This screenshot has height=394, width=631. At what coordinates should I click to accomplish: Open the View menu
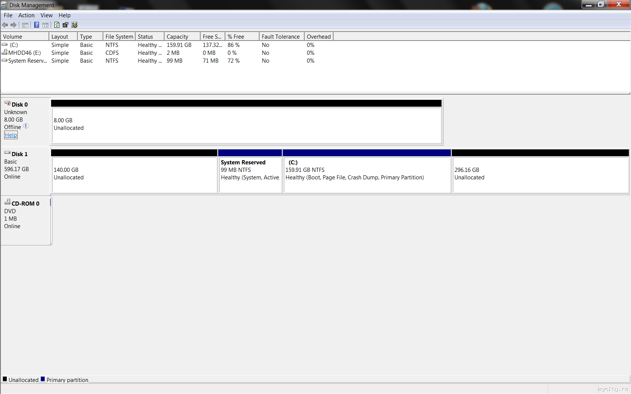pyautogui.click(x=47, y=15)
